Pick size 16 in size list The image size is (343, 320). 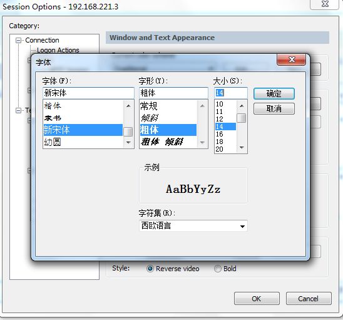pyautogui.click(x=225, y=134)
